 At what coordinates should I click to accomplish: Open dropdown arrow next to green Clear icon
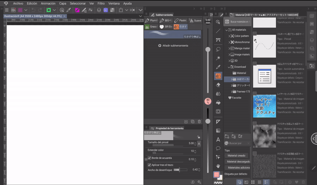click(54, 10)
